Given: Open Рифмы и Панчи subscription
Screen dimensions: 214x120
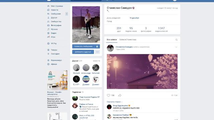Looking at the screenshot, I should pyautogui.click(x=86, y=104).
